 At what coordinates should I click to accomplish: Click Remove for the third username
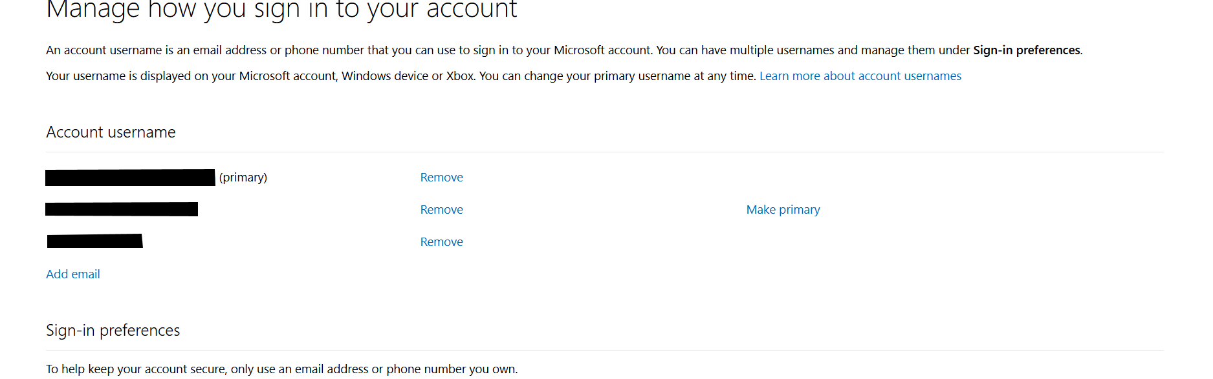point(441,242)
